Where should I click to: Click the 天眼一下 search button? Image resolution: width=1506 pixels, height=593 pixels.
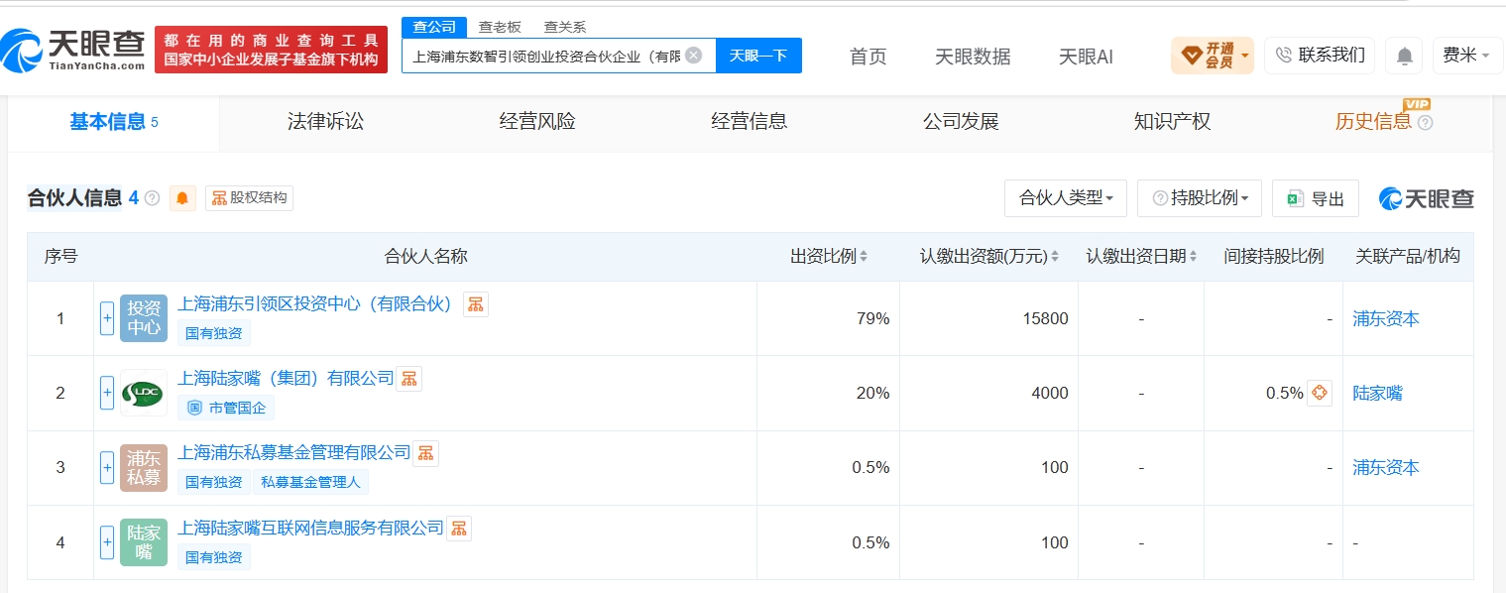[x=758, y=56]
